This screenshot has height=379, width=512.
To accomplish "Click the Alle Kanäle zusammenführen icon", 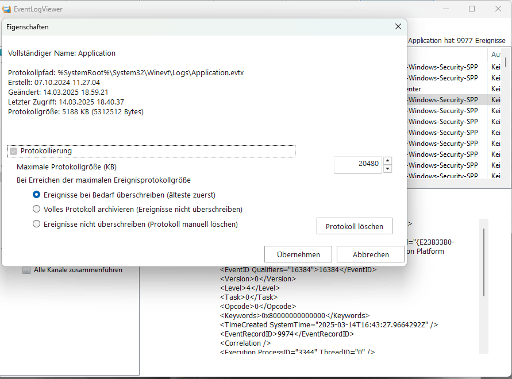I will 26,270.
